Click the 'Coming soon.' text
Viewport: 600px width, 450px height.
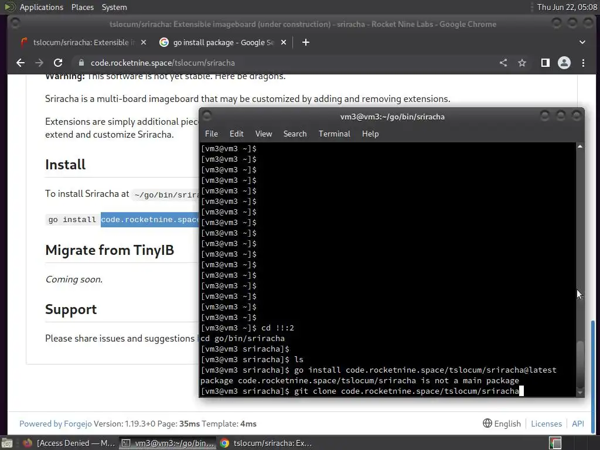pos(74,279)
